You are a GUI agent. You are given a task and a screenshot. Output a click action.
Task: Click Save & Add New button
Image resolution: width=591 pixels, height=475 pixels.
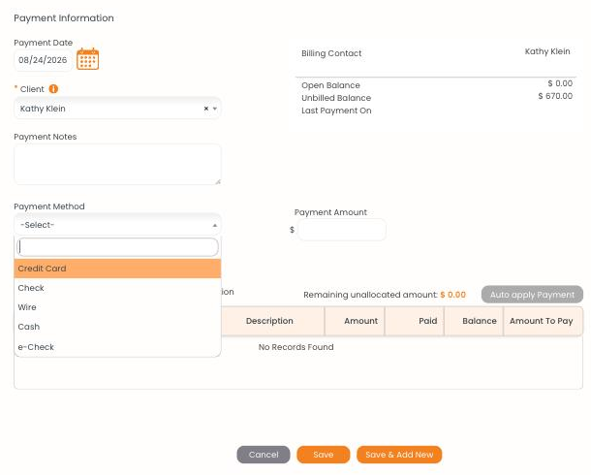(x=399, y=455)
